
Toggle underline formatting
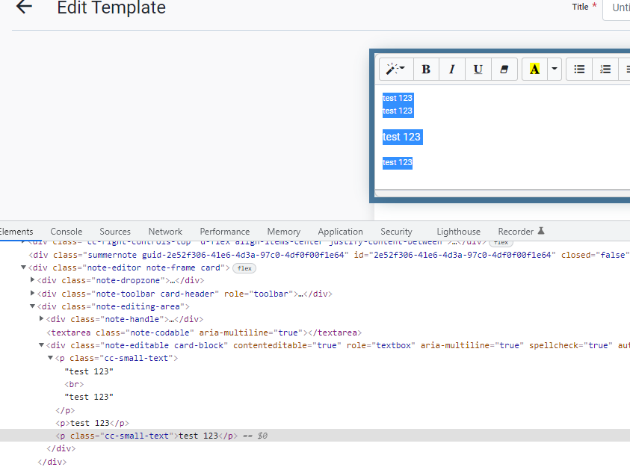pos(478,69)
